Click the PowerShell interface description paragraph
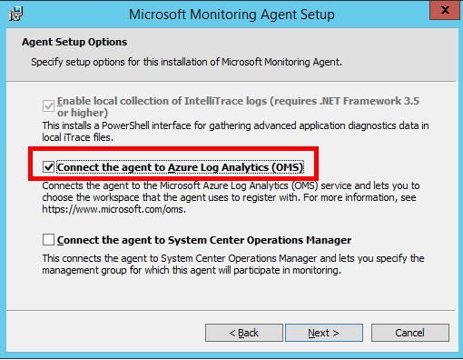463x360 pixels. click(x=235, y=132)
